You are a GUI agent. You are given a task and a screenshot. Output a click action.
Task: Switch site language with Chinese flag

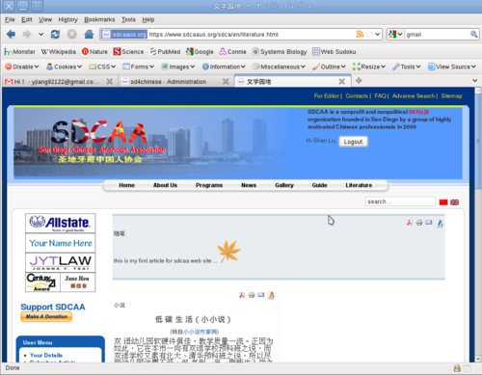(x=443, y=202)
